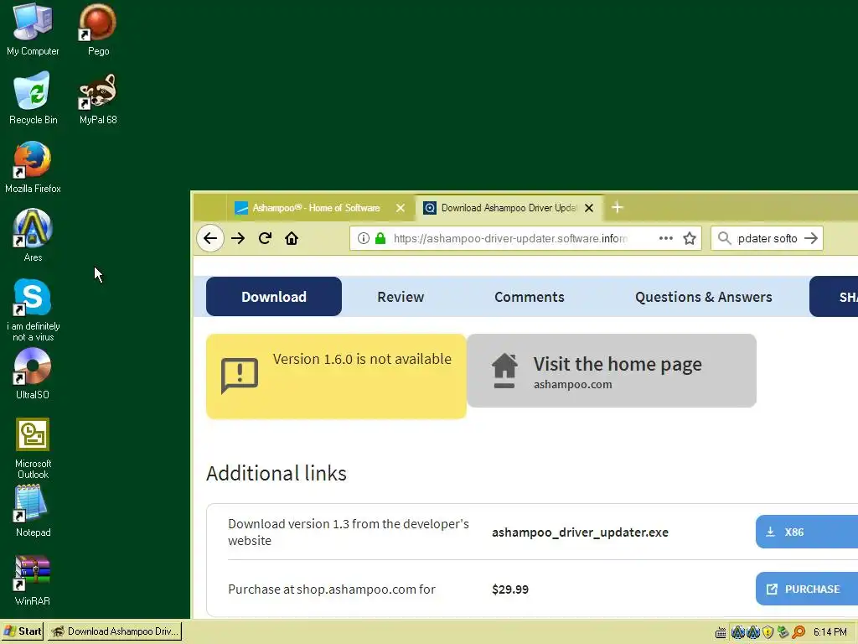Click the PURCHASE button
The image size is (858, 644).
pos(807,589)
